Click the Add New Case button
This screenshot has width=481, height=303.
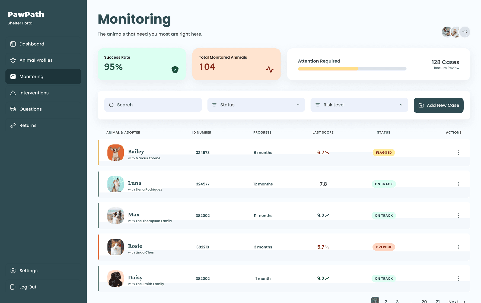point(438,105)
